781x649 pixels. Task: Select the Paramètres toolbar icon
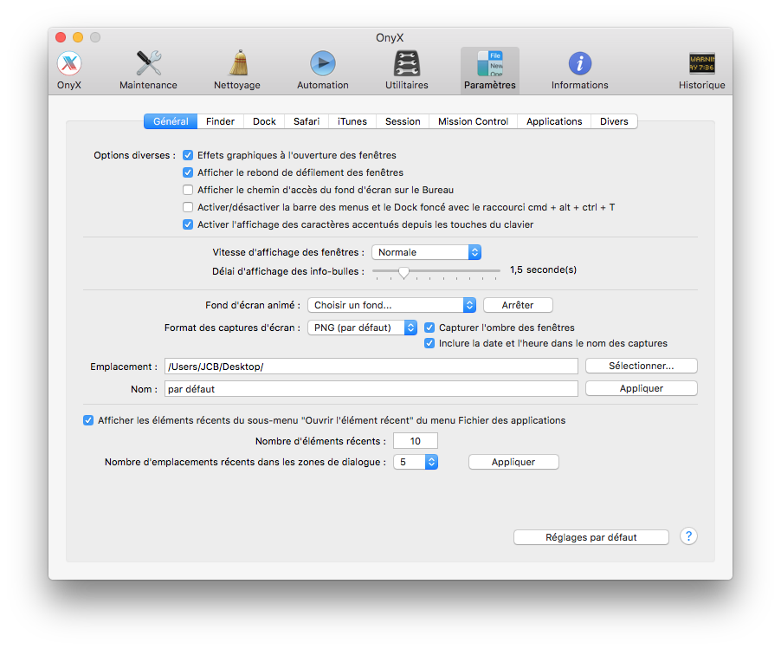pyautogui.click(x=489, y=69)
